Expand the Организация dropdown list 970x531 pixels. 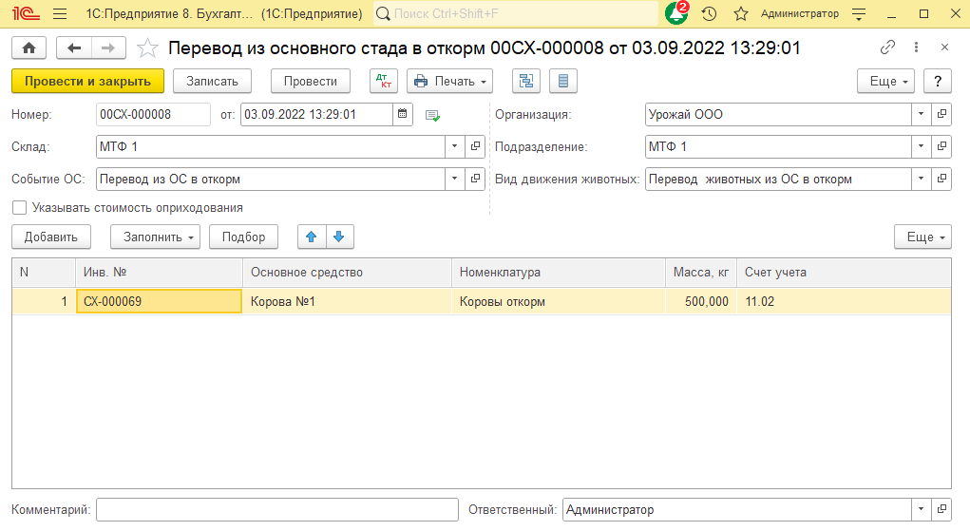click(x=921, y=115)
